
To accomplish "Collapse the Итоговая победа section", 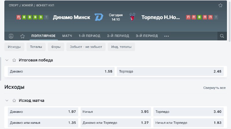I will (x=7, y=60).
